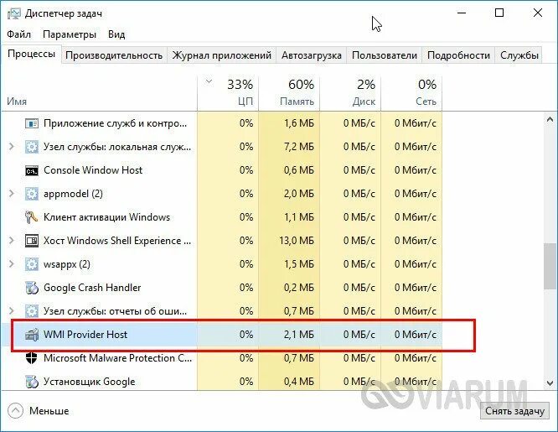Click the scrollbar down arrow
Screen dimensions: 558x432
[550, 383]
